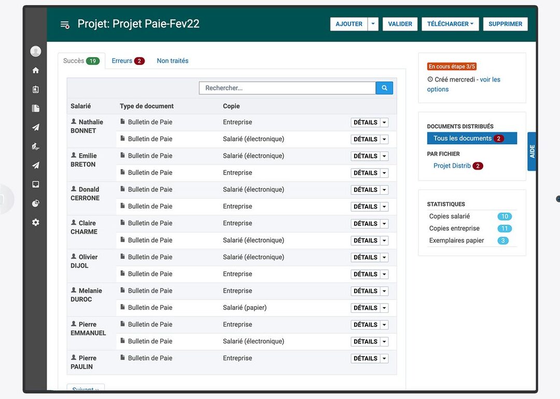
Task: Open the documents icon in sidebar
Action: point(36,108)
